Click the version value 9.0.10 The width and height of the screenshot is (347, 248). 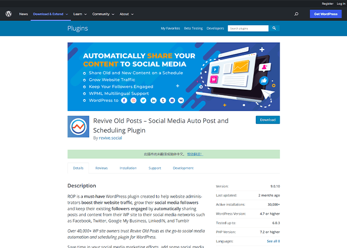[275, 186]
